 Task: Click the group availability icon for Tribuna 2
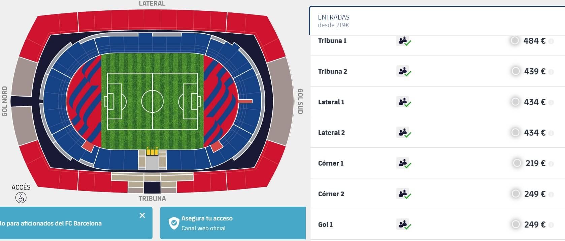click(x=403, y=71)
